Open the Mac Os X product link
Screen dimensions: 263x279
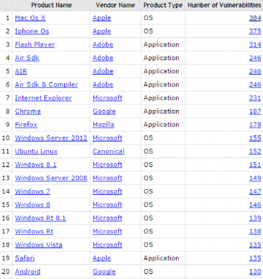[x=30, y=18]
